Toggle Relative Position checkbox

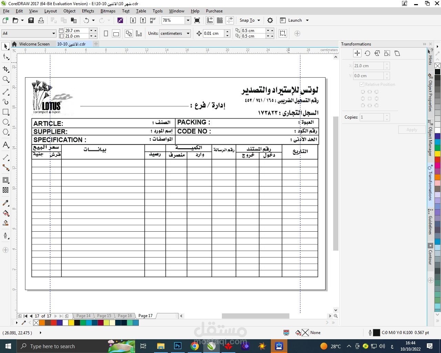[362, 84]
